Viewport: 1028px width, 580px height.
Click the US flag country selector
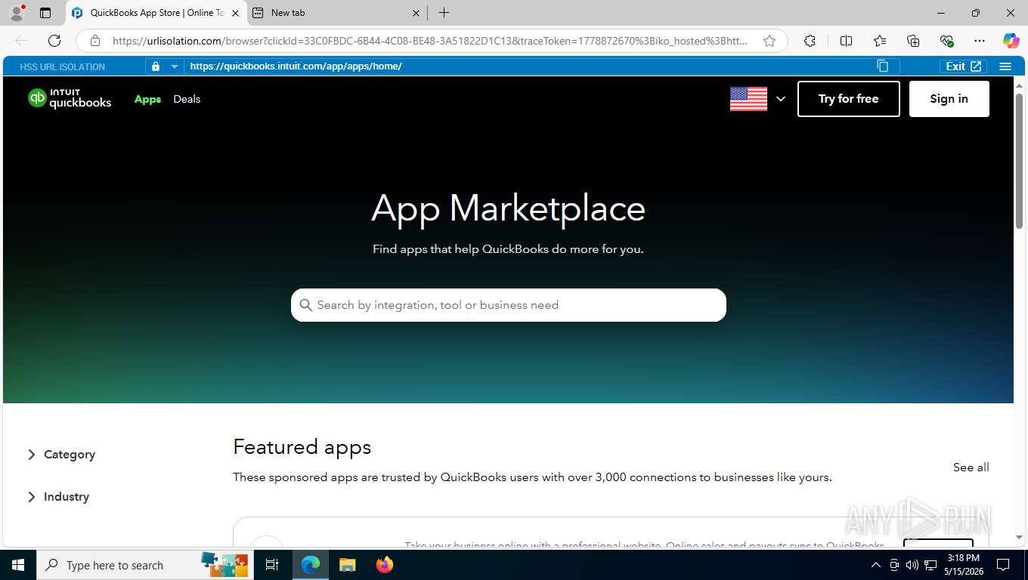748,99
